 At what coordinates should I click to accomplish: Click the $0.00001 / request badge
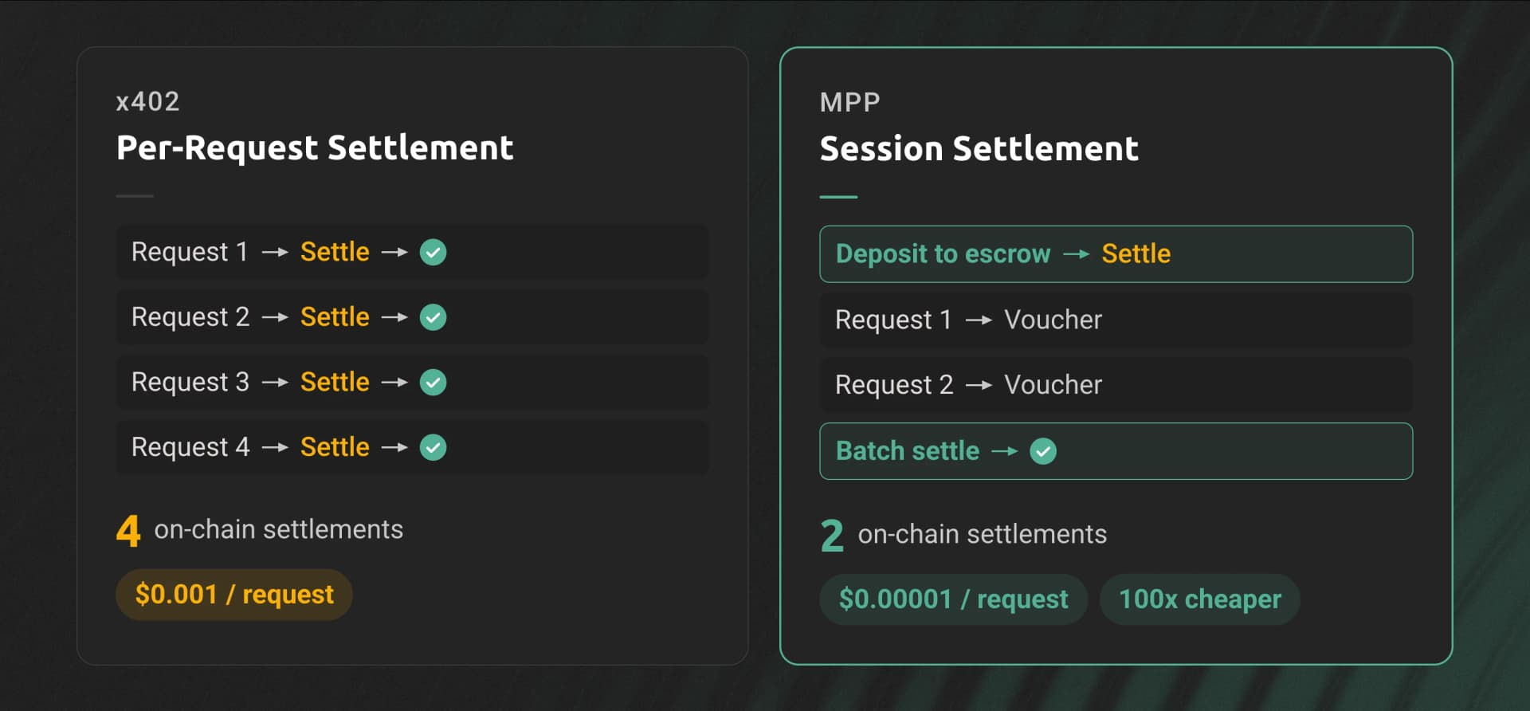(953, 599)
